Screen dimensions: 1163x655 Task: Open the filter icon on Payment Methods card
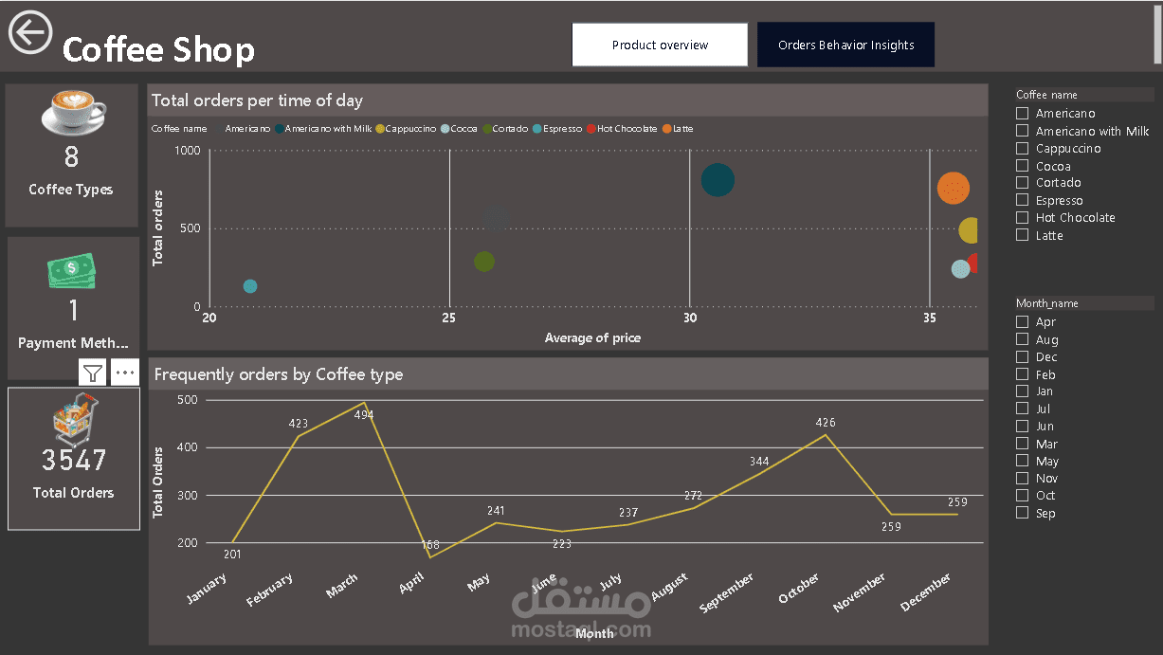92,373
